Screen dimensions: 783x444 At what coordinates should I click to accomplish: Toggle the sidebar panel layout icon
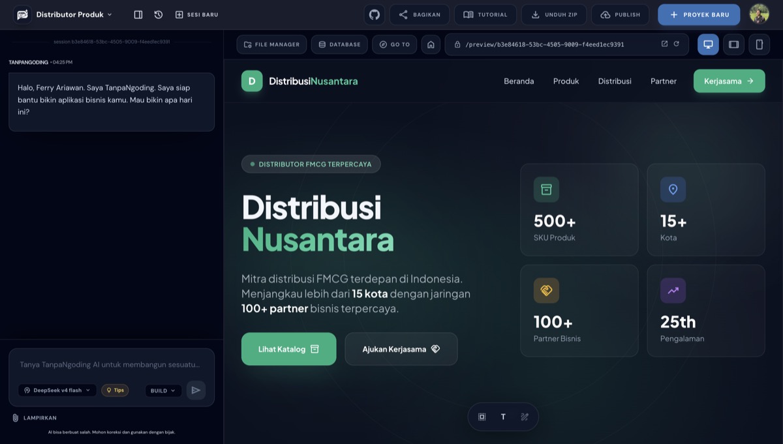click(x=138, y=14)
